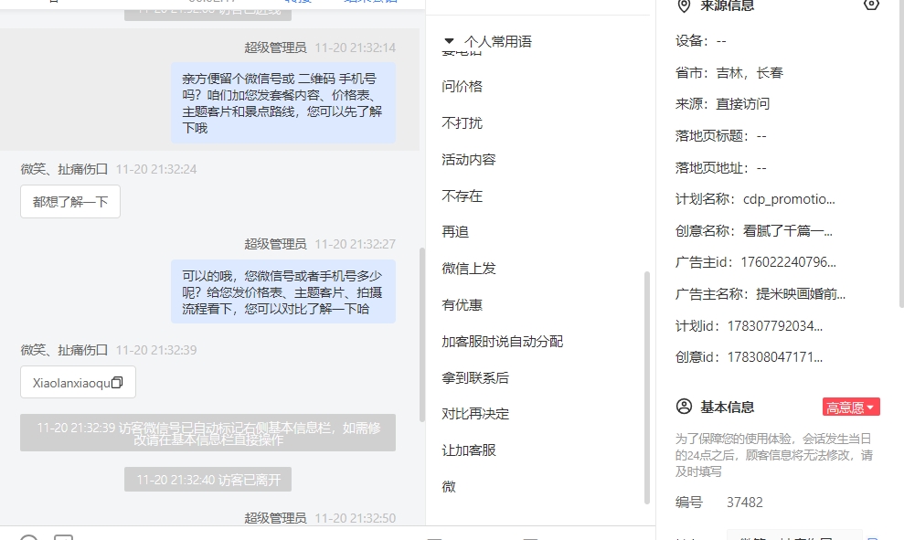Viewport: 904px width, 540px height.
Task: Click the 来源：直接访问 row
Action: [722, 104]
